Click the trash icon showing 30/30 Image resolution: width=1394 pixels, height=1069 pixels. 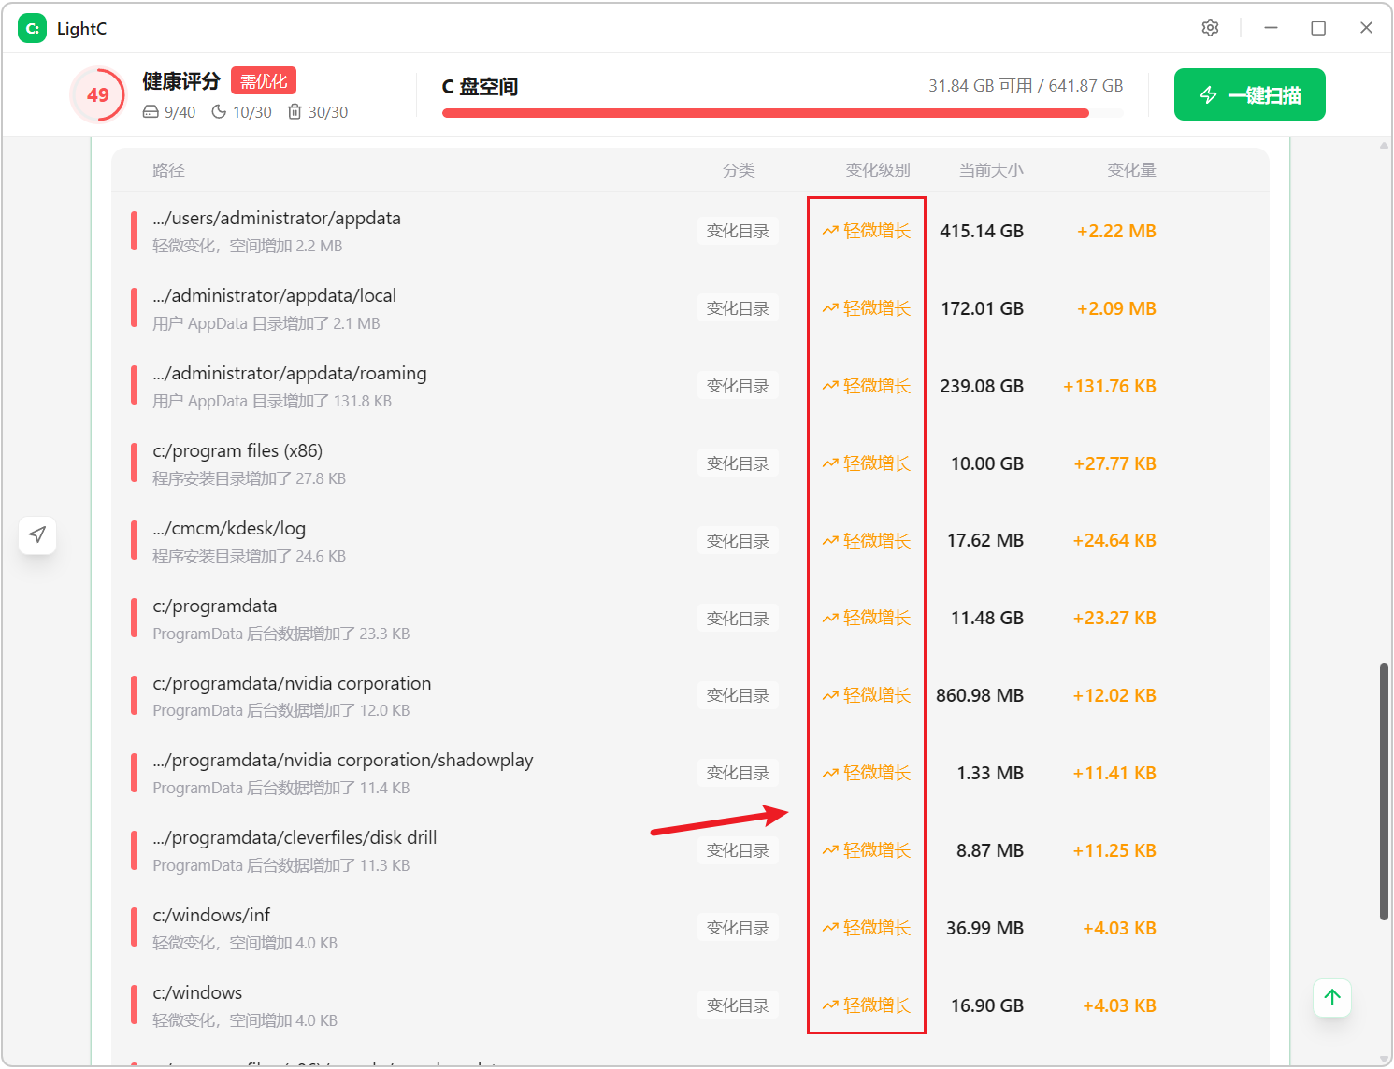pyautogui.click(x=295, y=112)
